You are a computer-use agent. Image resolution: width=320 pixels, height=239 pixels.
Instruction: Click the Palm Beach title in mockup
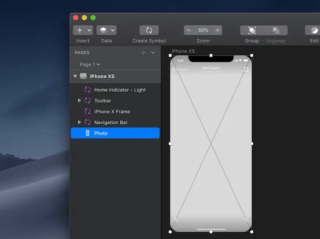tap(211, 68)
